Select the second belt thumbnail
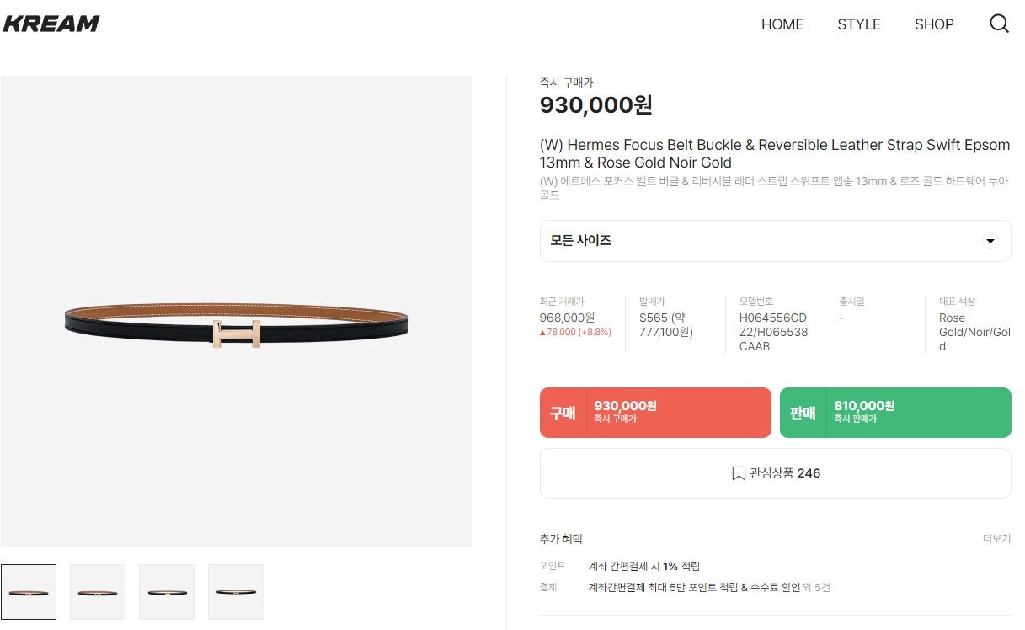Image resolution: width=1025 pixels, height=630 pixels. point(98,592)
